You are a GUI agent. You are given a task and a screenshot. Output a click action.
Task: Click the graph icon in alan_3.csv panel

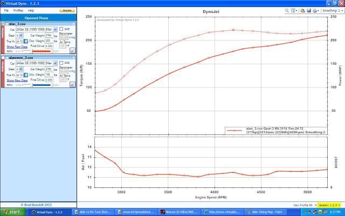[72, 50]
